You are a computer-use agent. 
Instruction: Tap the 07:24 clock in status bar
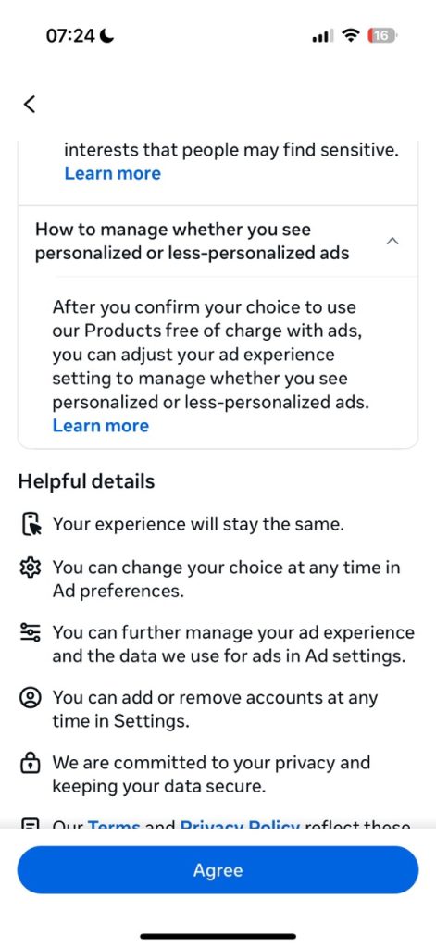[x=70, y=36]
